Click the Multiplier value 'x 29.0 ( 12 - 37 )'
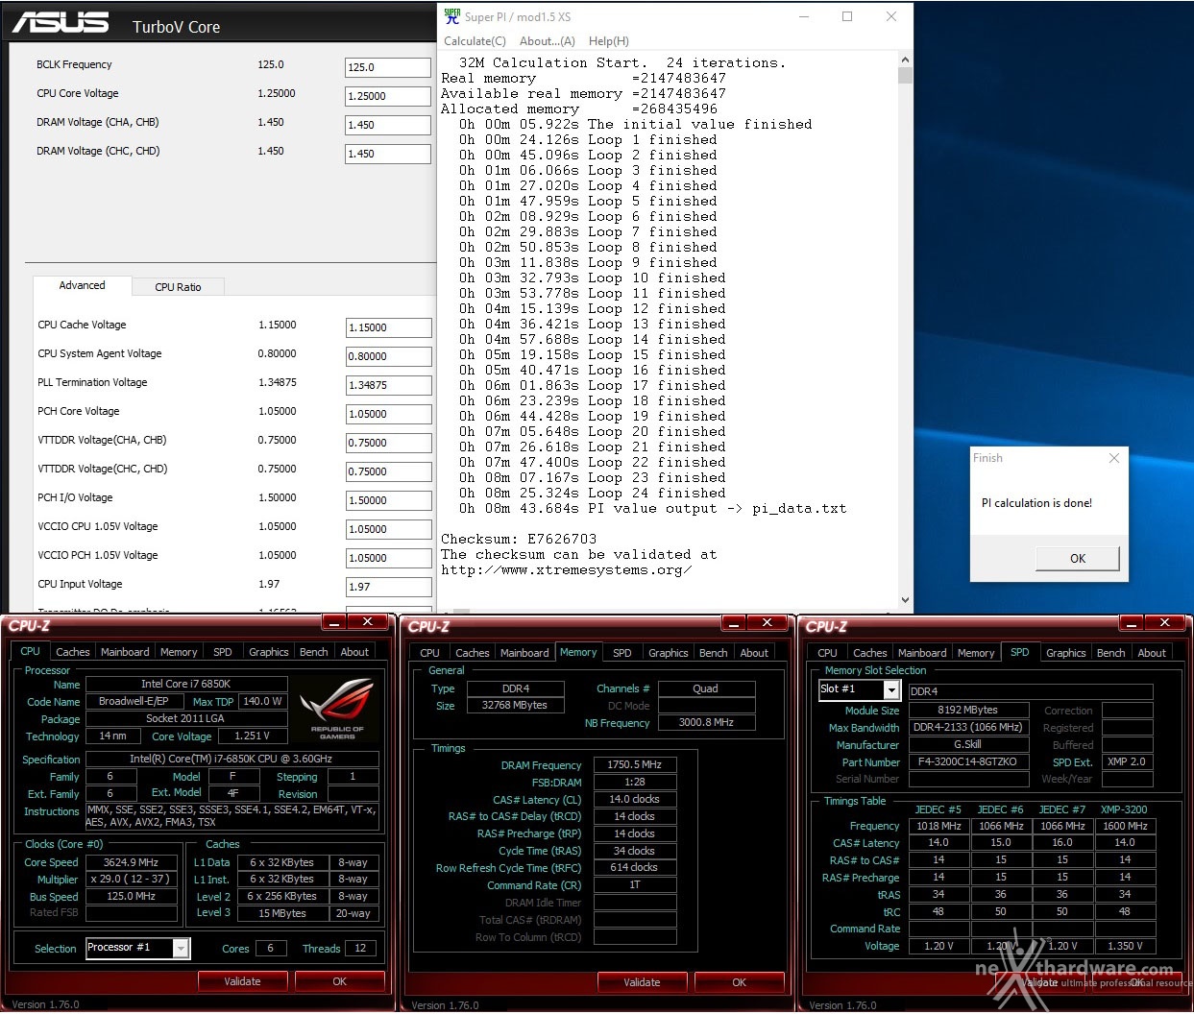This screenshot has height=1014, width=1194. coord(132,880)
